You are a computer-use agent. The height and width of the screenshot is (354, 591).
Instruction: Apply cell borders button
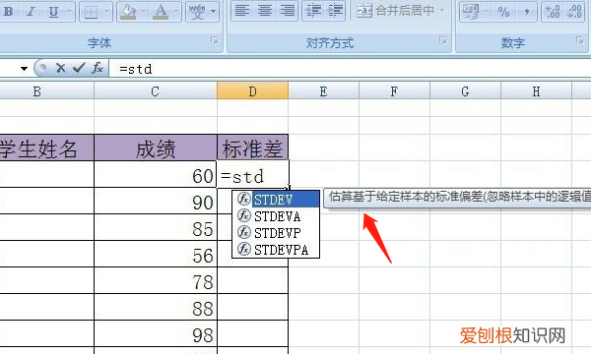tap(91, 12)
